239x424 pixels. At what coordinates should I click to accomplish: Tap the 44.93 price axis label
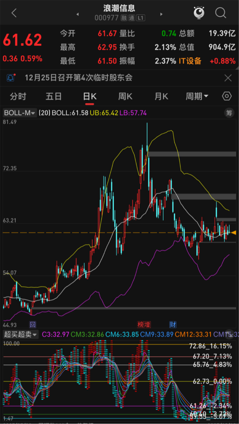click(9, 325)
